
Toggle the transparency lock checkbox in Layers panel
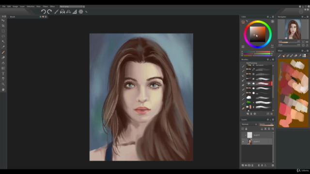[243, 129]
